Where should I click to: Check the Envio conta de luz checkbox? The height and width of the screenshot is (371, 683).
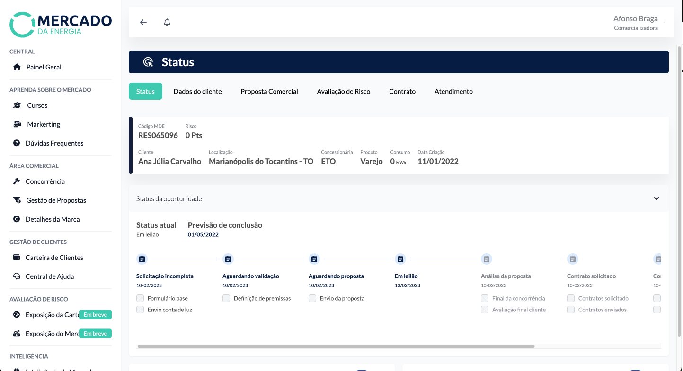click(x=140, y=310)
